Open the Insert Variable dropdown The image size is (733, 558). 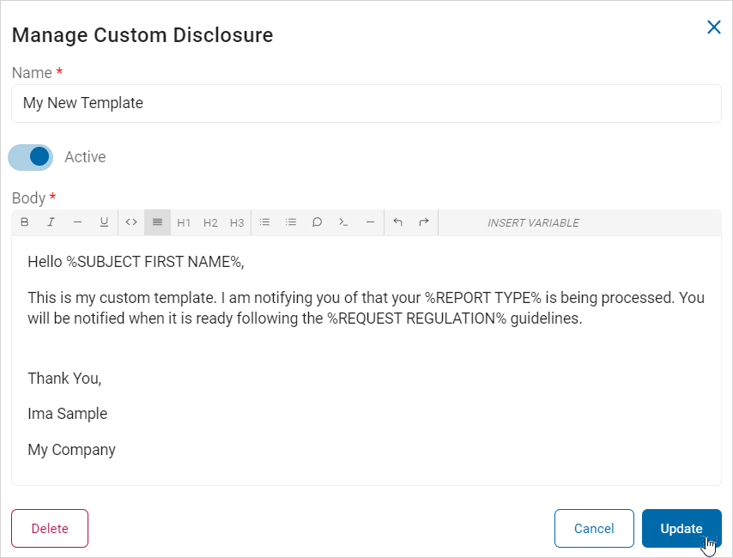click(x=533, y=222)
